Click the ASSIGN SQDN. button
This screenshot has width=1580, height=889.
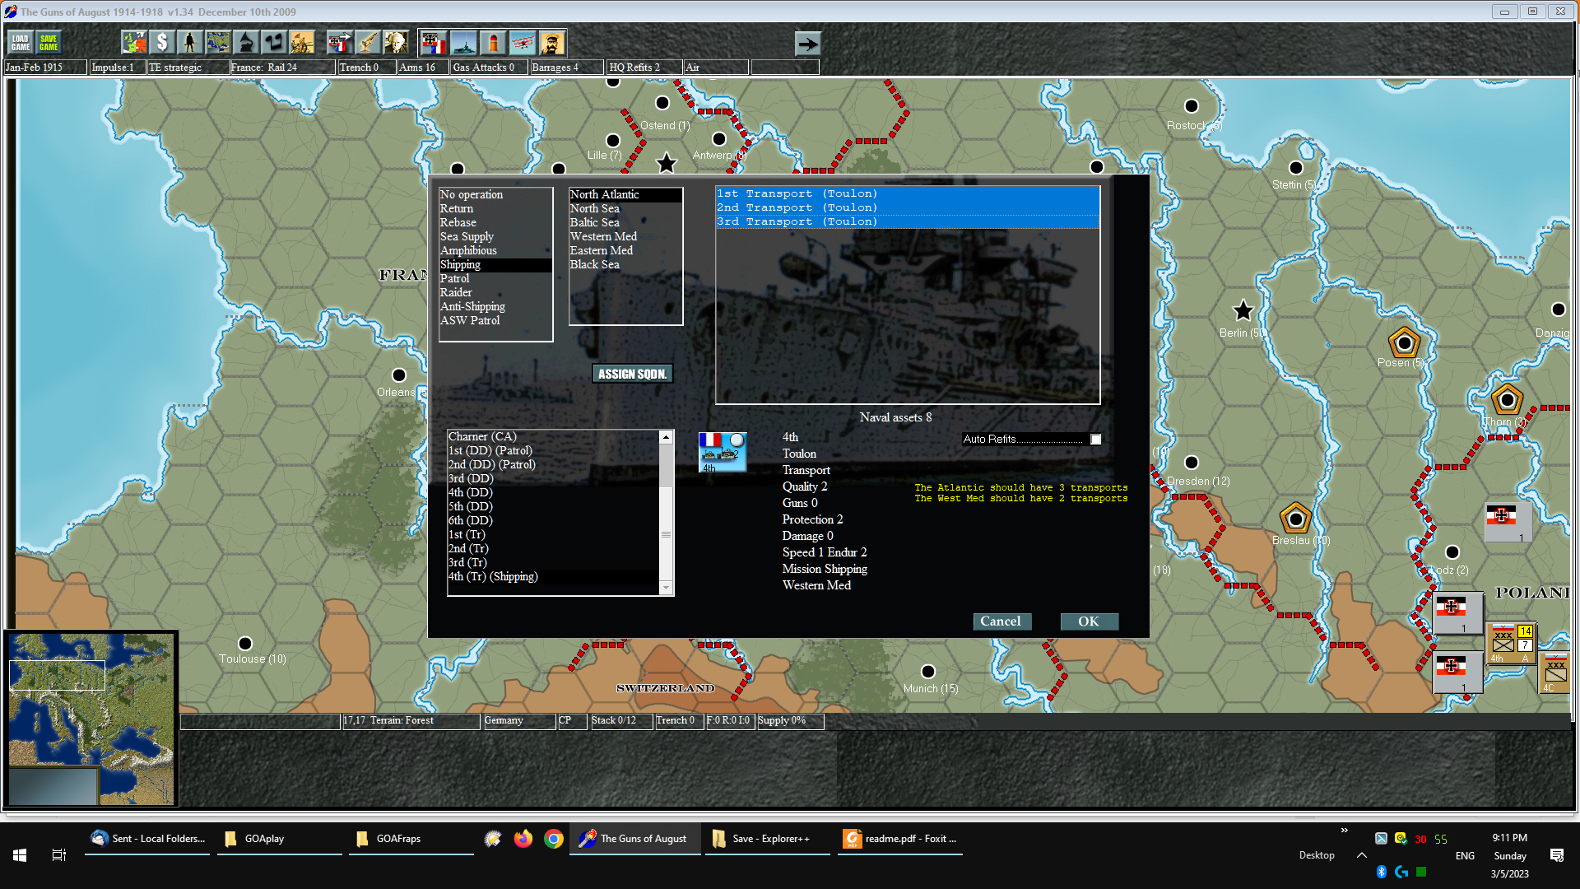click(632, 374)
